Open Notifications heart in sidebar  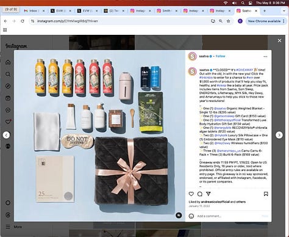8,122
